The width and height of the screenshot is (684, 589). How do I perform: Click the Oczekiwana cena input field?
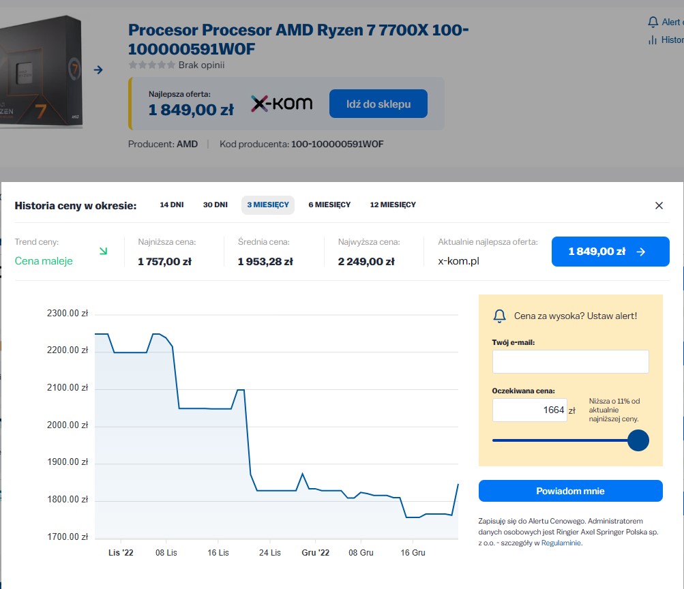pos(530,410)
